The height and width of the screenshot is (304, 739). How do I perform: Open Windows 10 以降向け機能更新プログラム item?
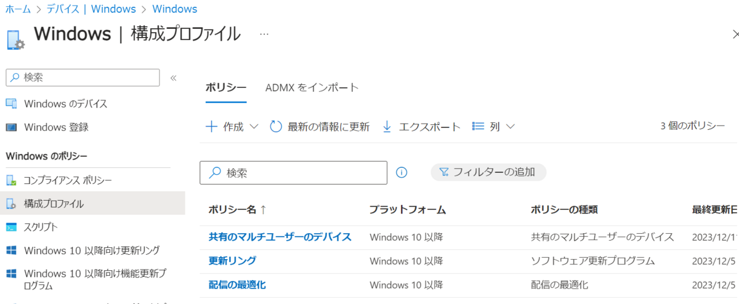coord(95,279)
